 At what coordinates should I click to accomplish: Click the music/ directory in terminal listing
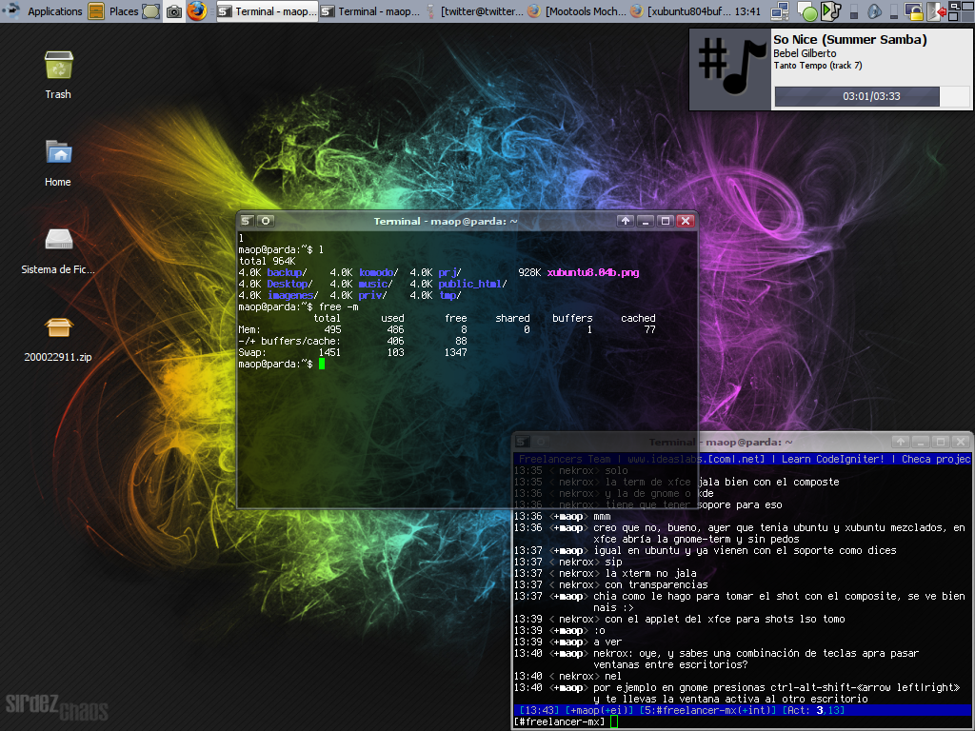[375, 284]
